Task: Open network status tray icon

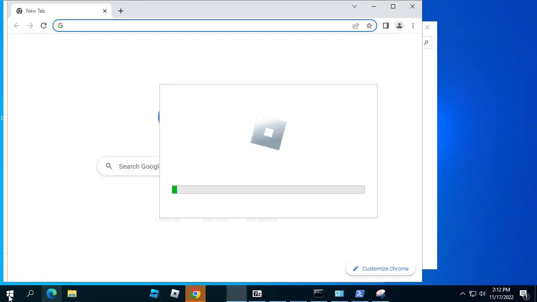Action: click(473, 294)
